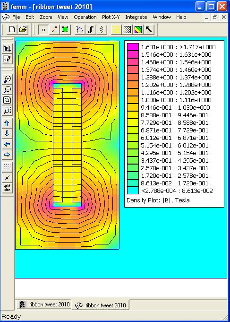This screenshot has height=322, width=230.
Task: Click the New document icon
Action: click(x=12, y=30)
